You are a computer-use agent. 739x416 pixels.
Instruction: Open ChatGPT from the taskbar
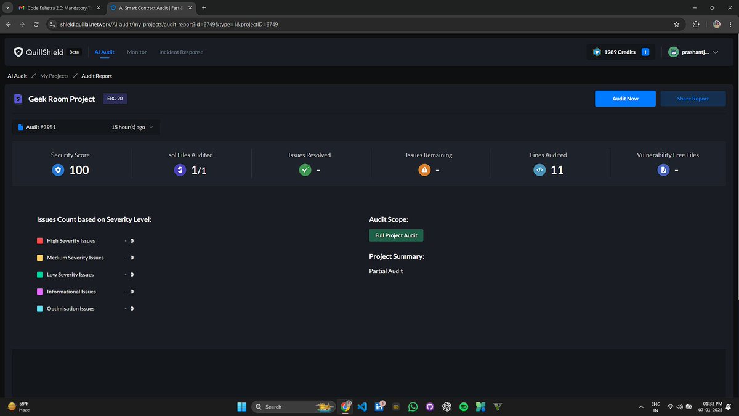point(447,406)
